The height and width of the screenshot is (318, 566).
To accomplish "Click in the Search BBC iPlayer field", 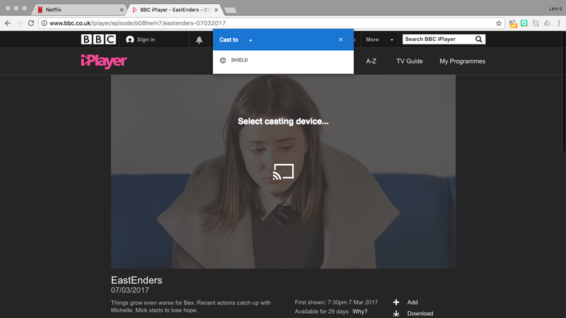I will [x=439, y=39].
